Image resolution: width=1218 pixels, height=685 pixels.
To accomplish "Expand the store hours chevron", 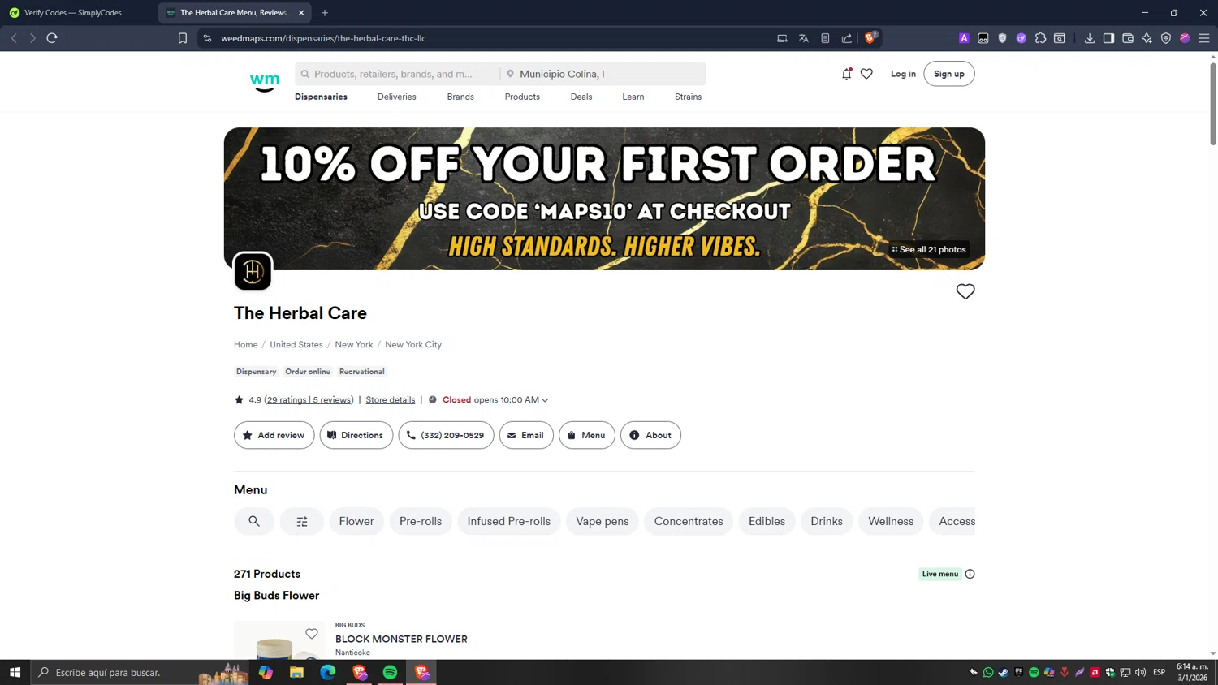I will click(545, 400).
